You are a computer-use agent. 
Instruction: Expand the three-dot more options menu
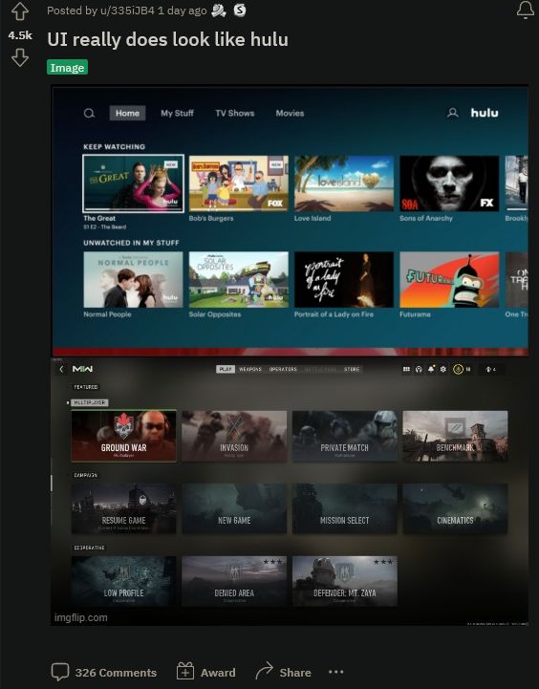[x=336, y=672]
